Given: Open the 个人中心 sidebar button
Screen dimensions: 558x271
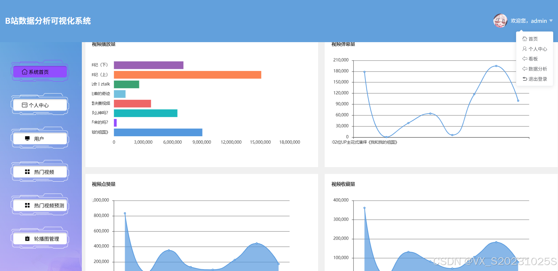Looking at the screenshot, I should [x=40, y=105].
